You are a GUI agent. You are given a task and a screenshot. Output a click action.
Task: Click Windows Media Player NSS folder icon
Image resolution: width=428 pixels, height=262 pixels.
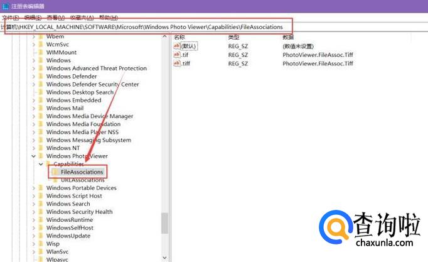tap(41, 132)
